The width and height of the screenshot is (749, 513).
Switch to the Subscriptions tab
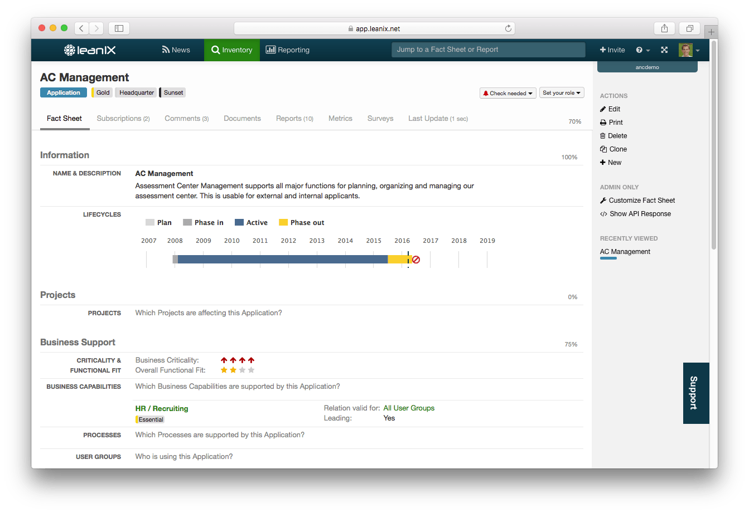click(x=123, y=119)
